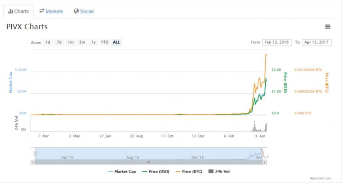The image size is (342, 183).
Task: Toggle the 24h Vol legend series
Action: point(219,171)
